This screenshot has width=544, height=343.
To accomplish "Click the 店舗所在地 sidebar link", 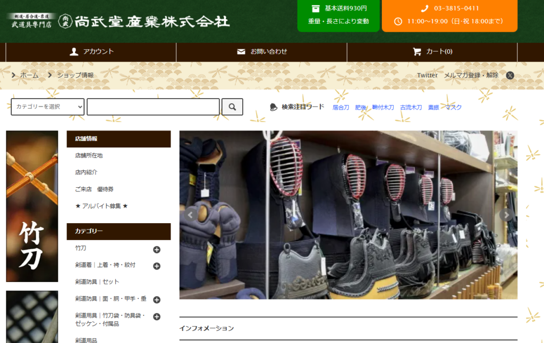I will point(89,155).
